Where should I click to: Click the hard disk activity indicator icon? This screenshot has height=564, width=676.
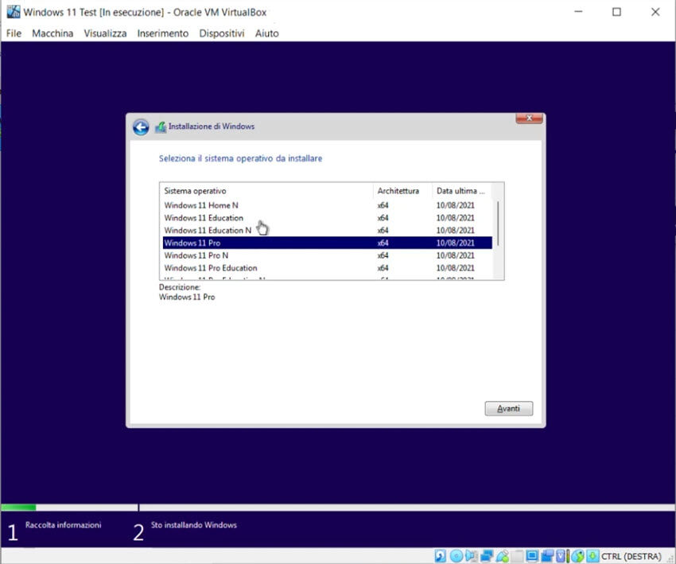(440, 556)
